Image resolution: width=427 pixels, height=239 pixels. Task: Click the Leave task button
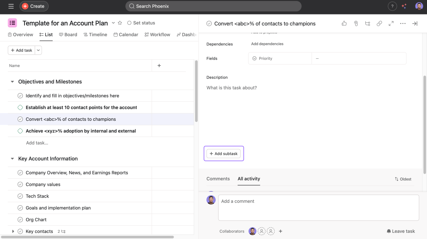point(401,231)
